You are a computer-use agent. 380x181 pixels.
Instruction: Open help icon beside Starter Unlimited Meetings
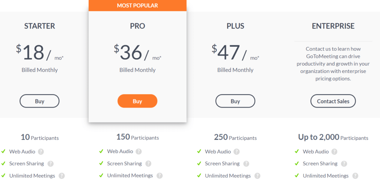pyautogui.click(x=62, y=176)
